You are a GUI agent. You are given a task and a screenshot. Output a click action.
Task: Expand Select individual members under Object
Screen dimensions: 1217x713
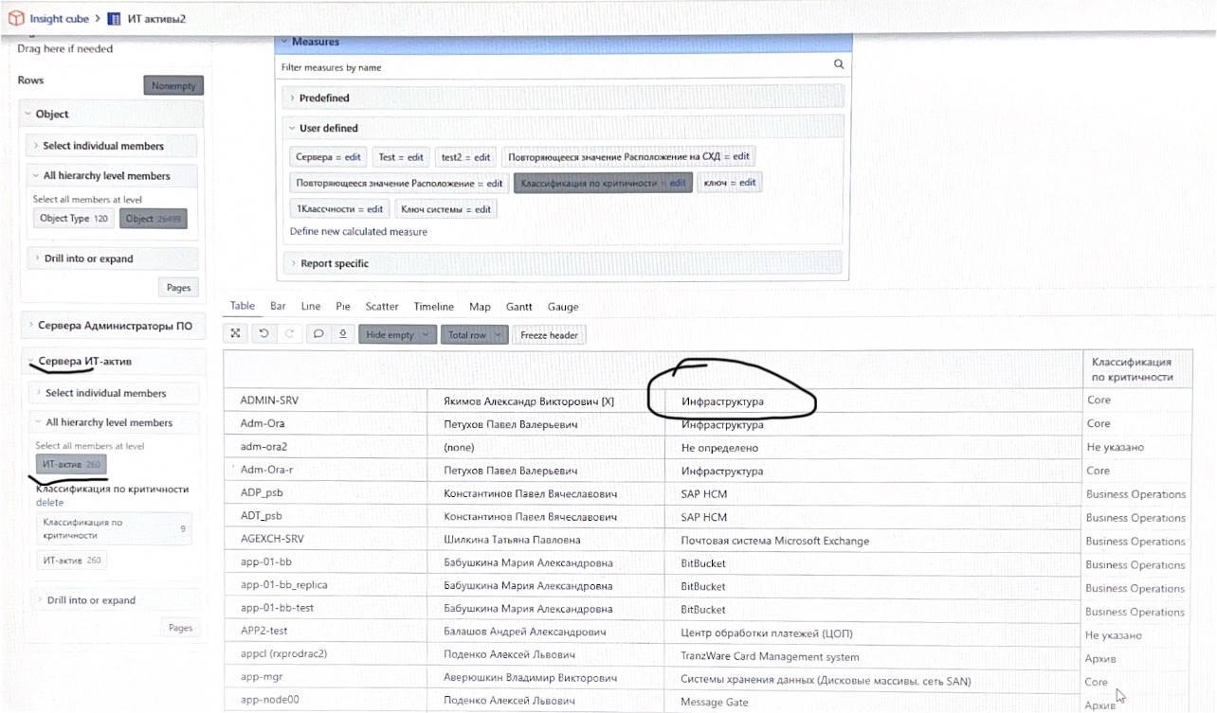pos(113,146)
